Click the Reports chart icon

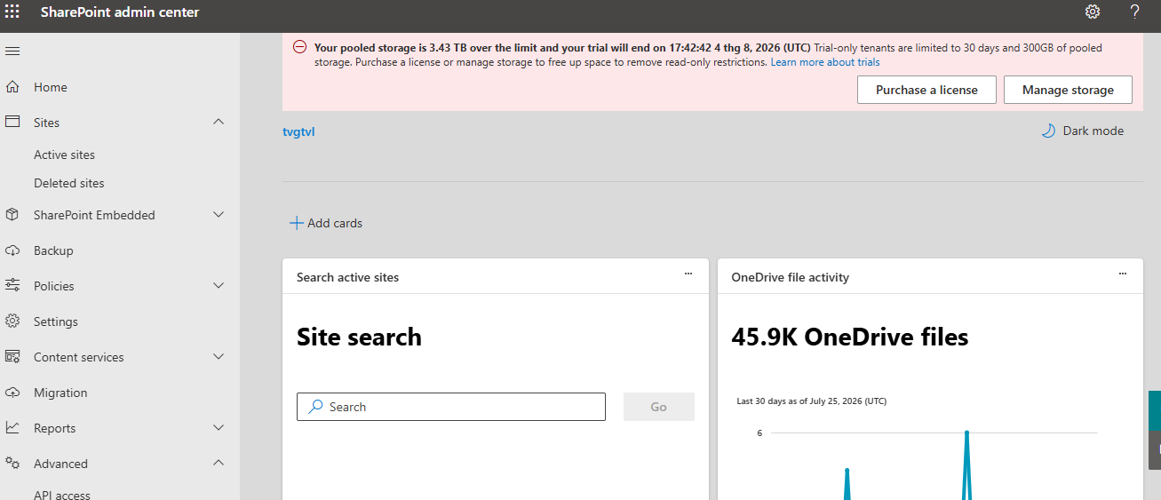12,427
